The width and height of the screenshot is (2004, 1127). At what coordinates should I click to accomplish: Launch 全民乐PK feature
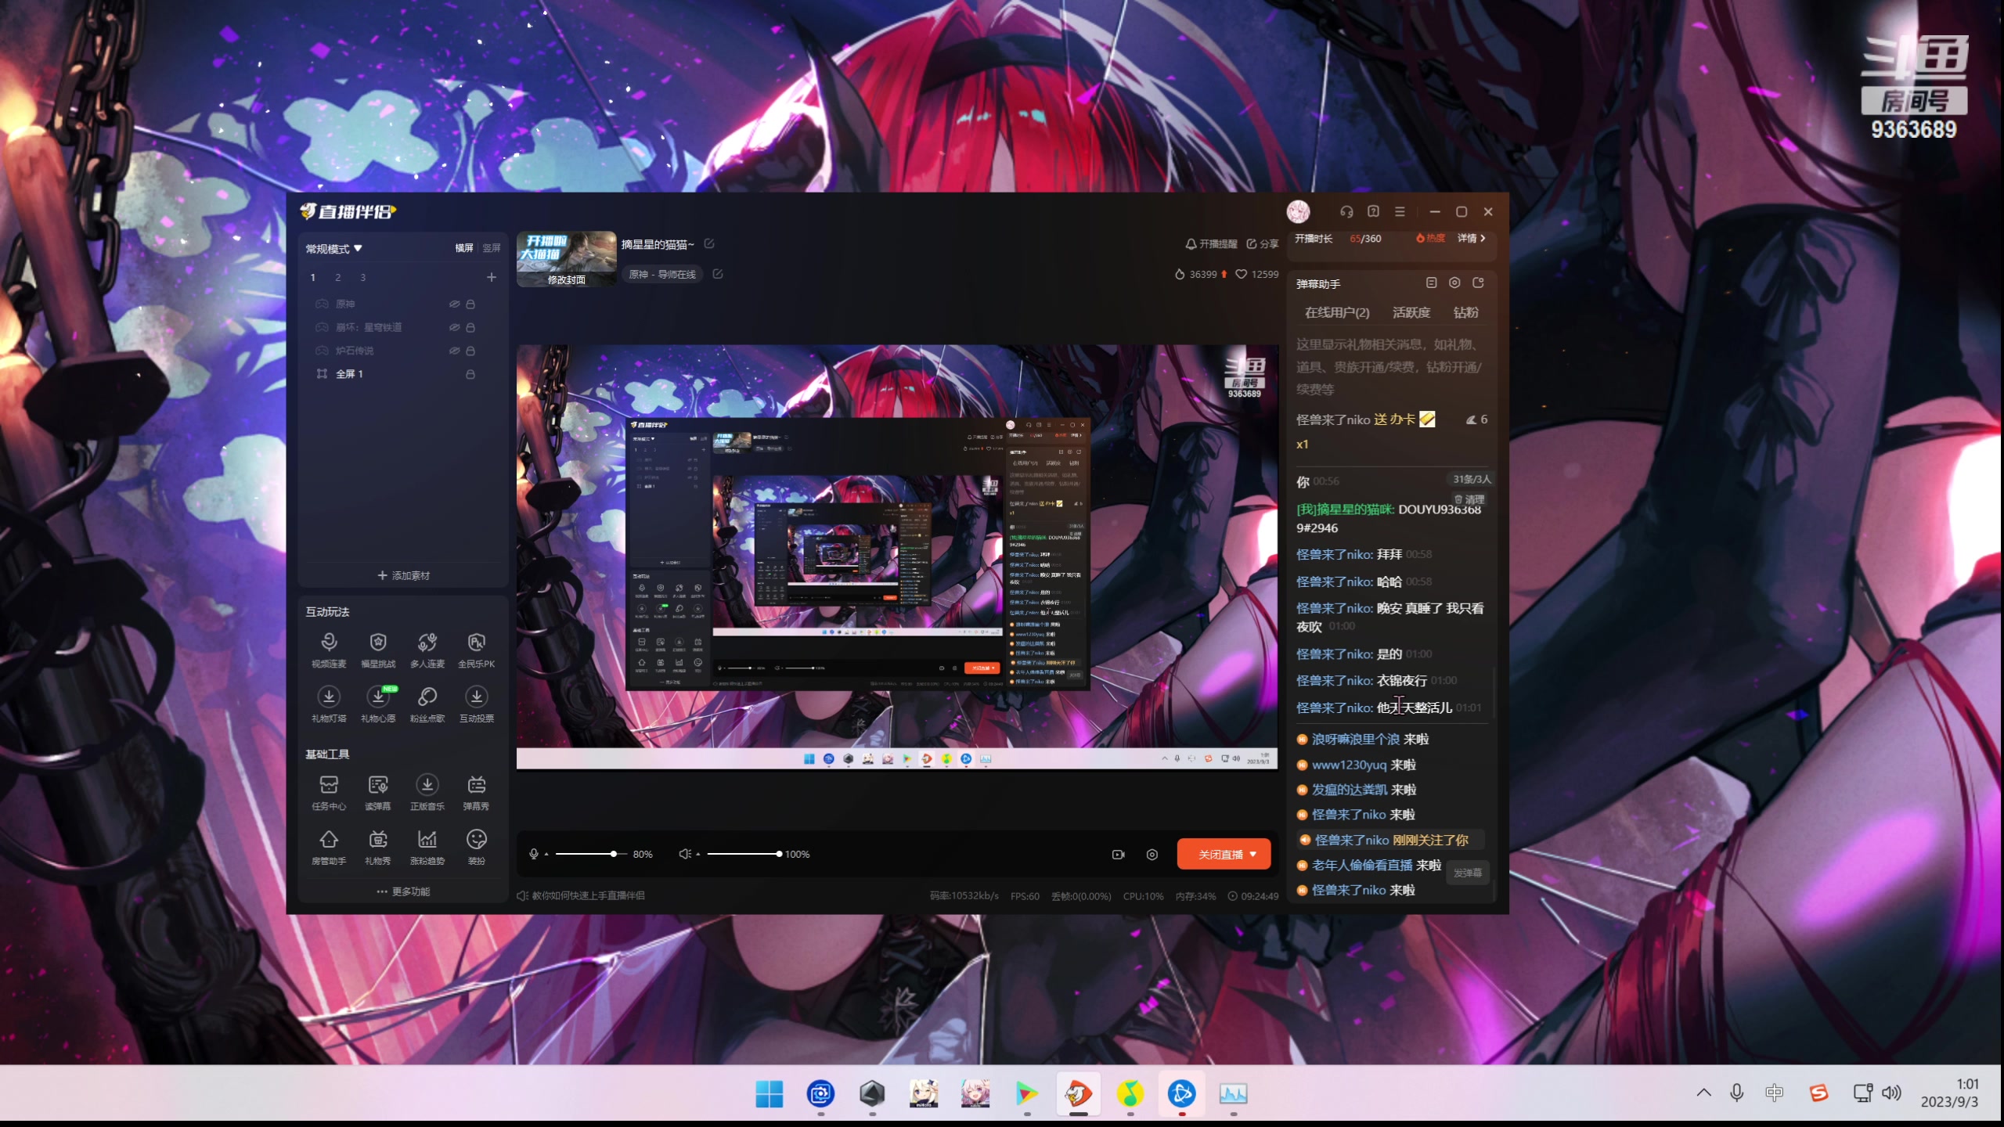pyautogui.click(x=476, y=650)
